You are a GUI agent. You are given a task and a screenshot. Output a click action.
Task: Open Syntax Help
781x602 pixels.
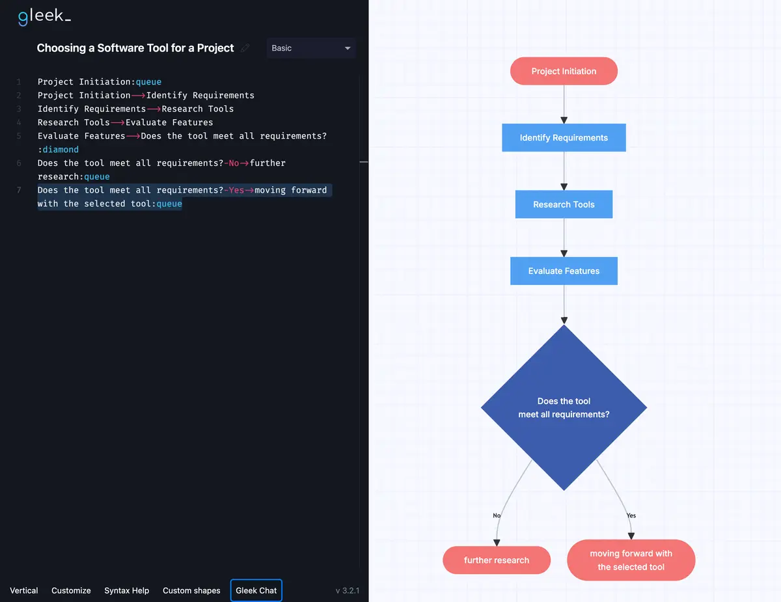(127, 590)
